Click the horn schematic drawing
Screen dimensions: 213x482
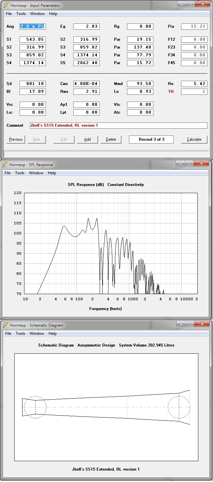tap(106, 407)
